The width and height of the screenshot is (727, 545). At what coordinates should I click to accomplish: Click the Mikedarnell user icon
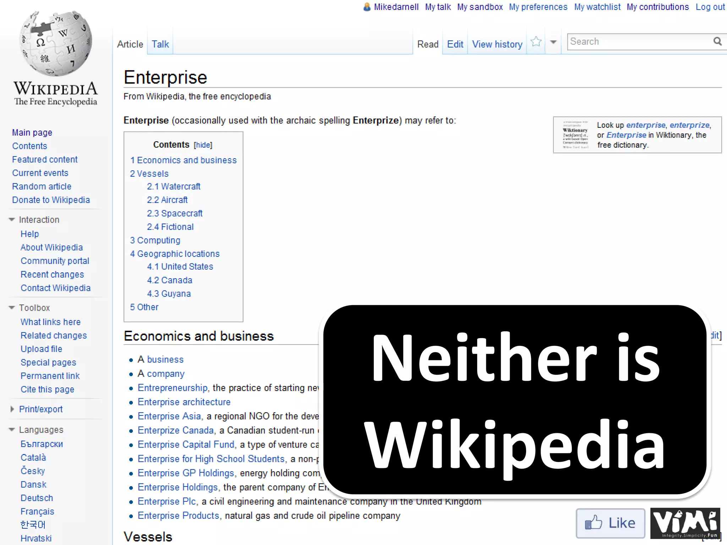coord(367,7)
